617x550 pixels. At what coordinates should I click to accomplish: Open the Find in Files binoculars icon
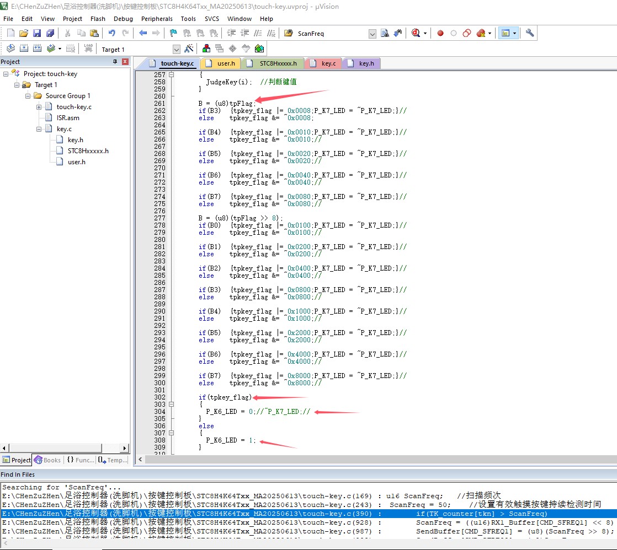[289, 34]
